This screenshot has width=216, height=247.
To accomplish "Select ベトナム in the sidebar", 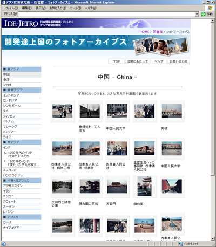I will tap(22, 121).
